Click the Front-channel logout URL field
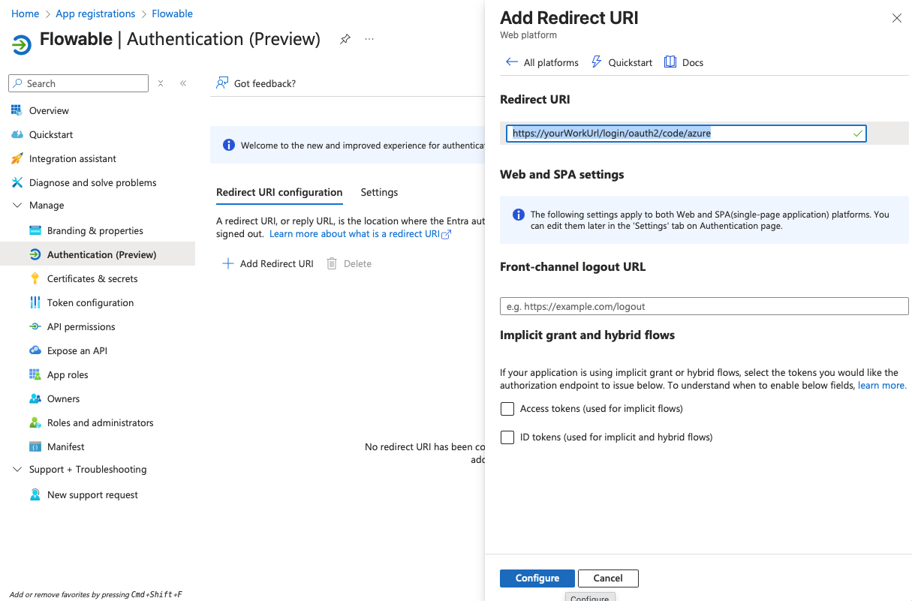Image resolution: width=912 pixels, height=601 pixels. pos(703,306)
